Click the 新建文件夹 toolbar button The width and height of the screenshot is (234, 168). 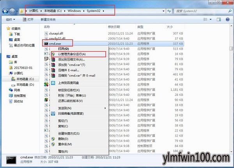click(48, 19)
